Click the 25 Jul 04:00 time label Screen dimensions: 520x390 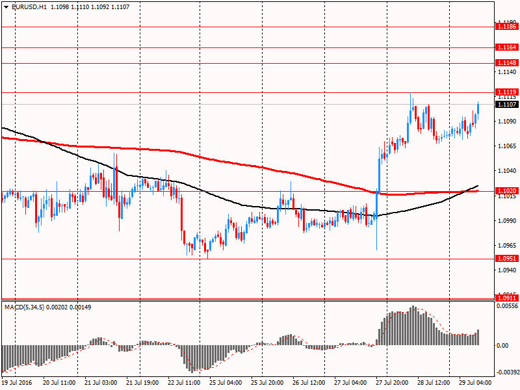point(226,383)
